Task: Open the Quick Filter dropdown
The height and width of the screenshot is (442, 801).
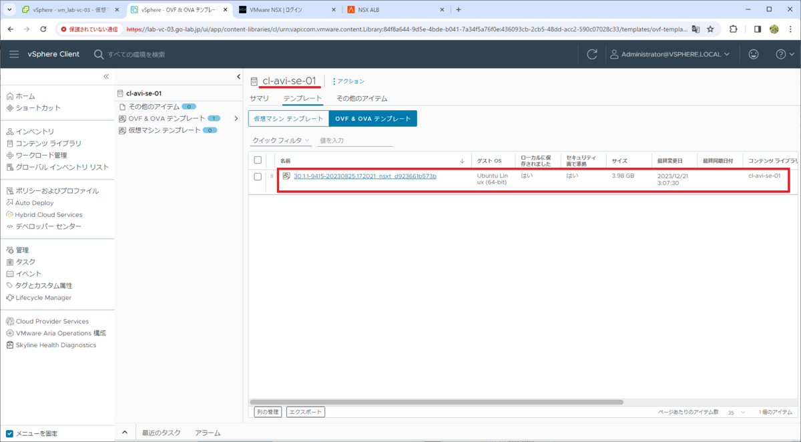Action: tap(281, 140)
